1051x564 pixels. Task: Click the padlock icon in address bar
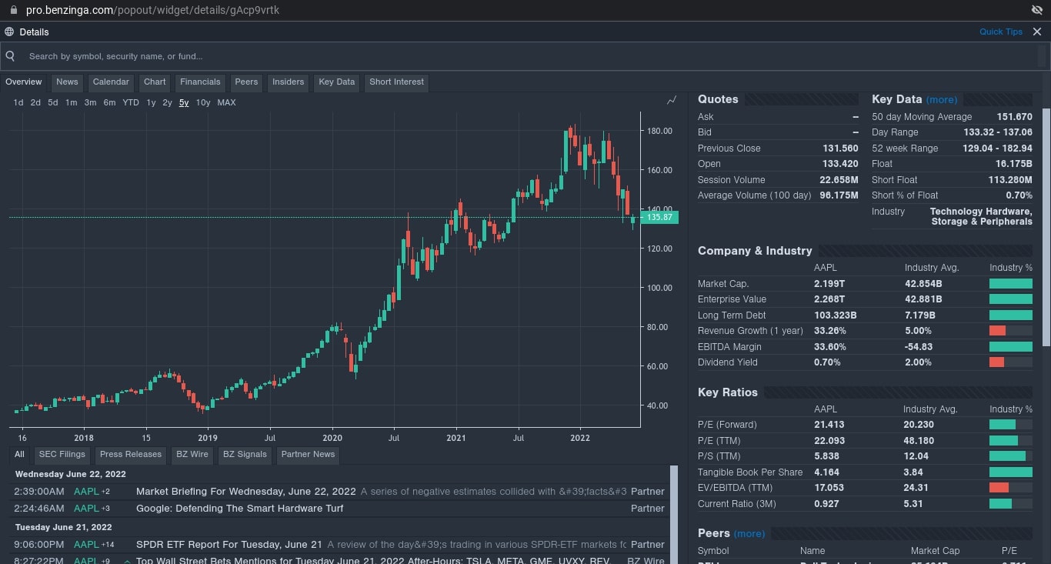click(13, 10)
